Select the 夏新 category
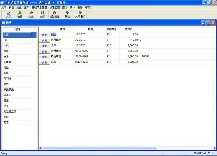 (17, 117)
